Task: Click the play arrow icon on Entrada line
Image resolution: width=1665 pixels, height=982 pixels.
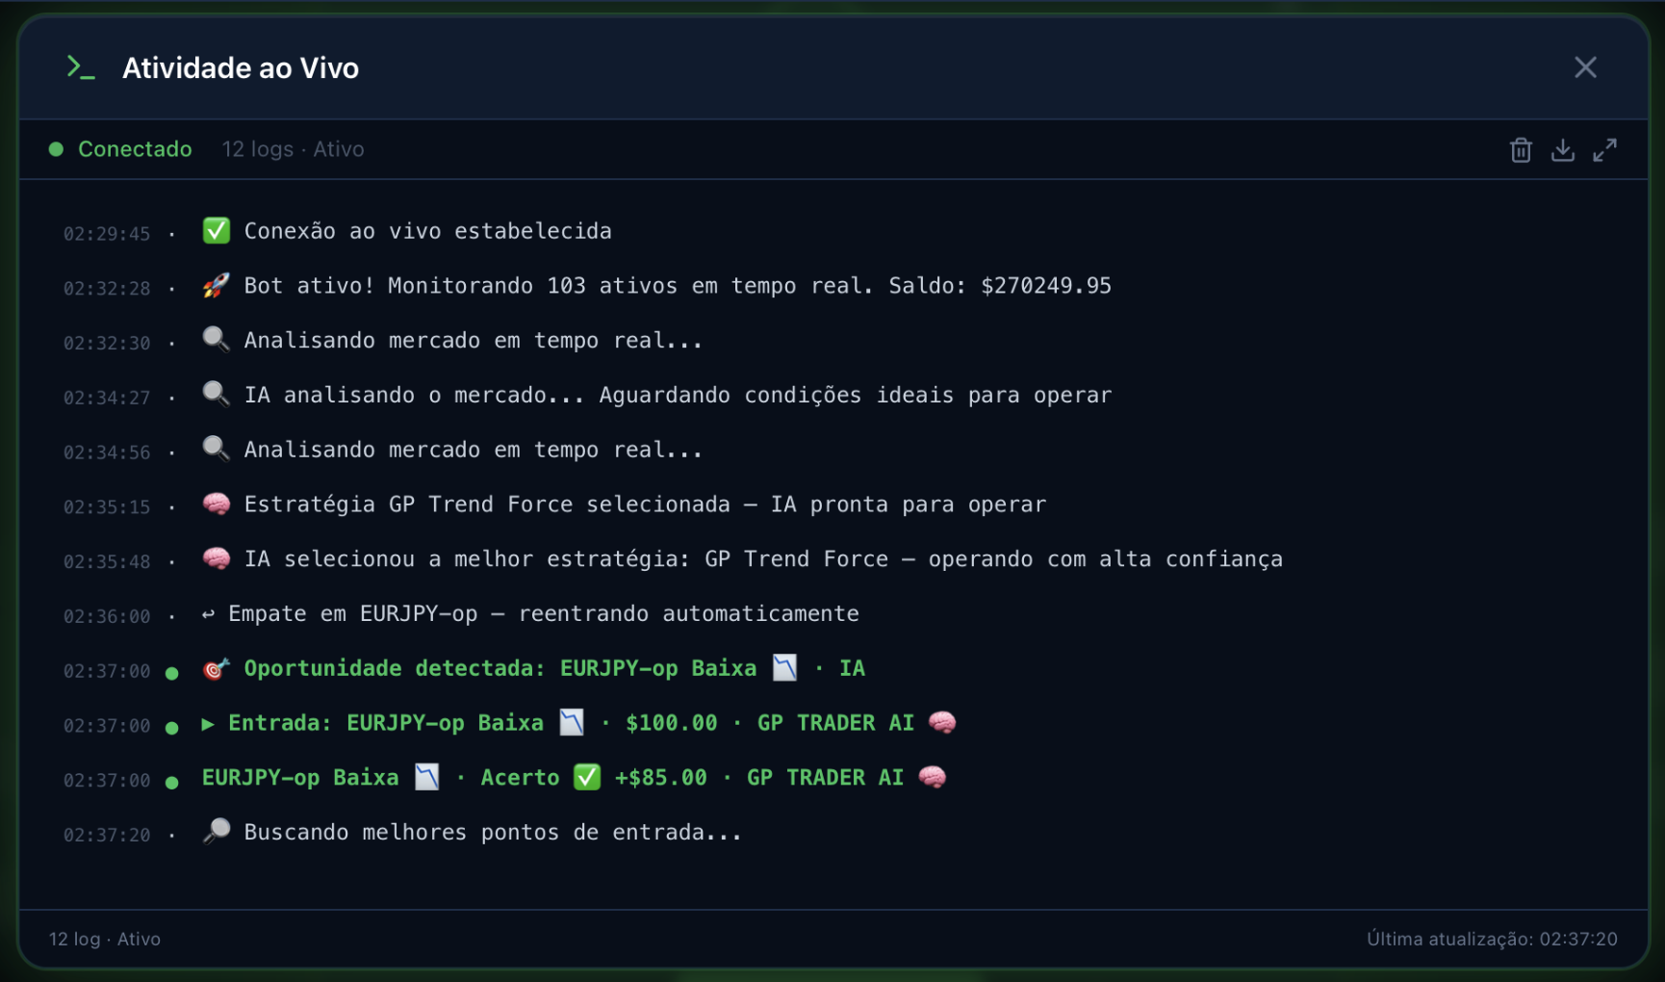Action: tap(208, 723)
